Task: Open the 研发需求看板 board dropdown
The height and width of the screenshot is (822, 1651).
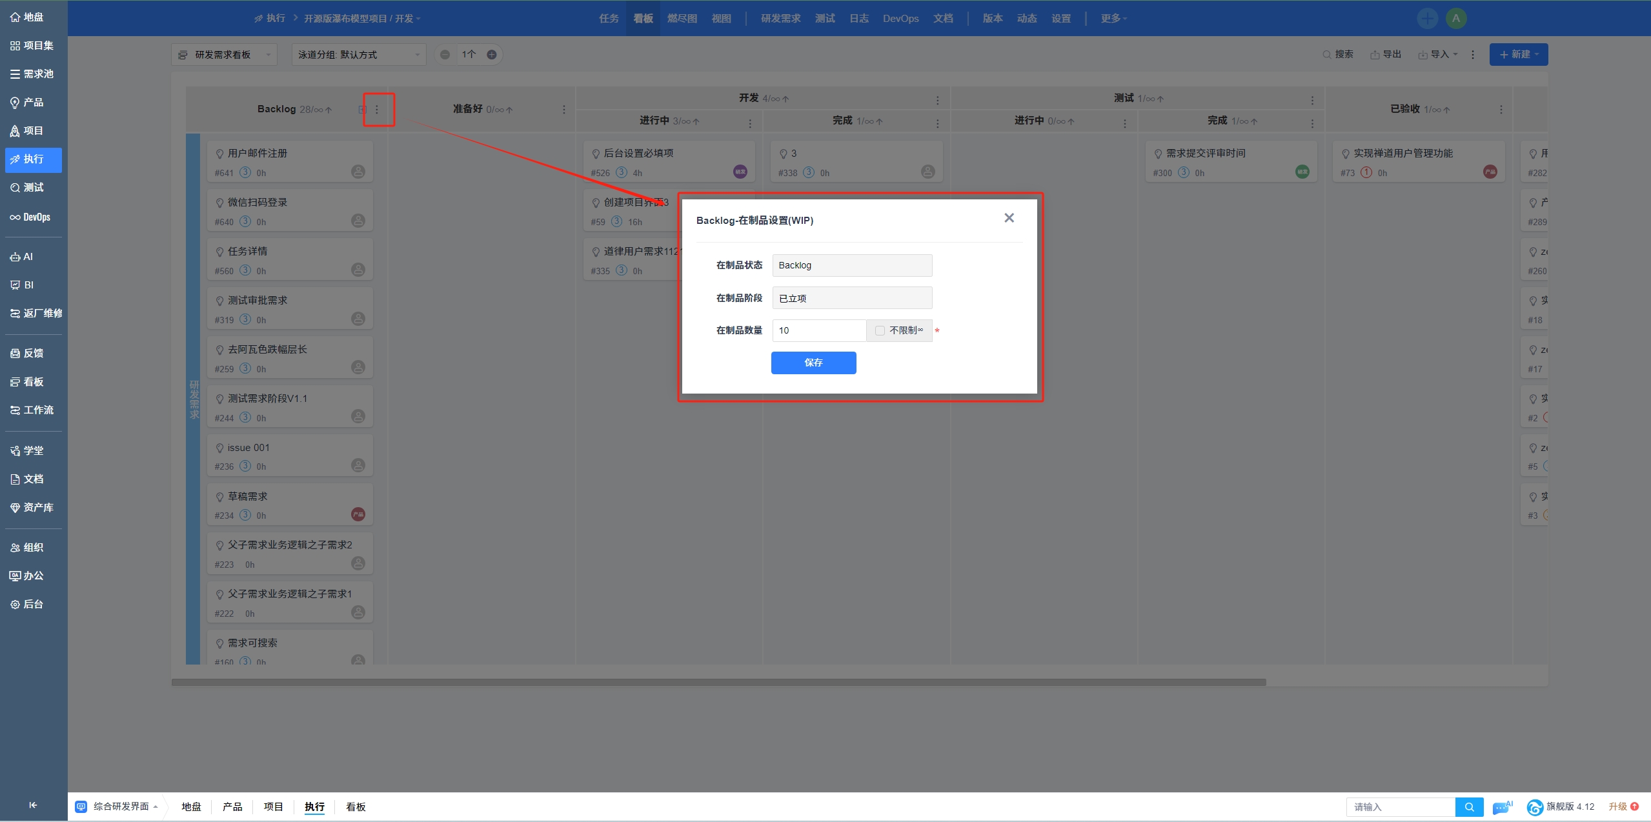Action: click(x=224, y=55)
